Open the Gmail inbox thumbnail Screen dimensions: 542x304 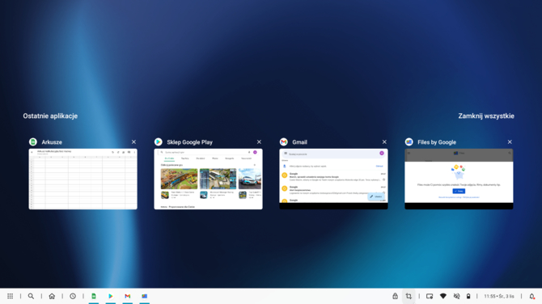pos(333,179)
